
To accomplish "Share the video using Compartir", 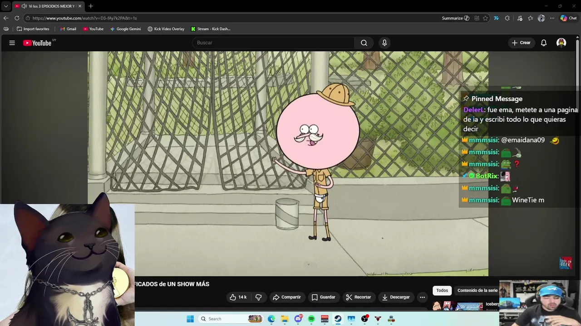I will click(286, 297).
